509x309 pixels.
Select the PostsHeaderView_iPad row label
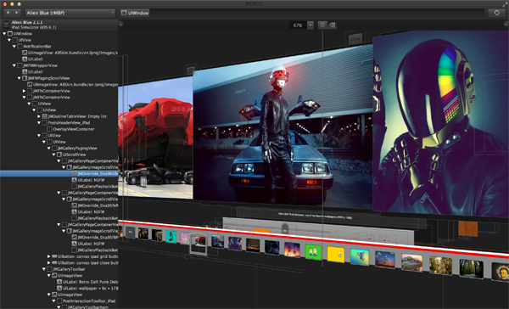point(69,123)
